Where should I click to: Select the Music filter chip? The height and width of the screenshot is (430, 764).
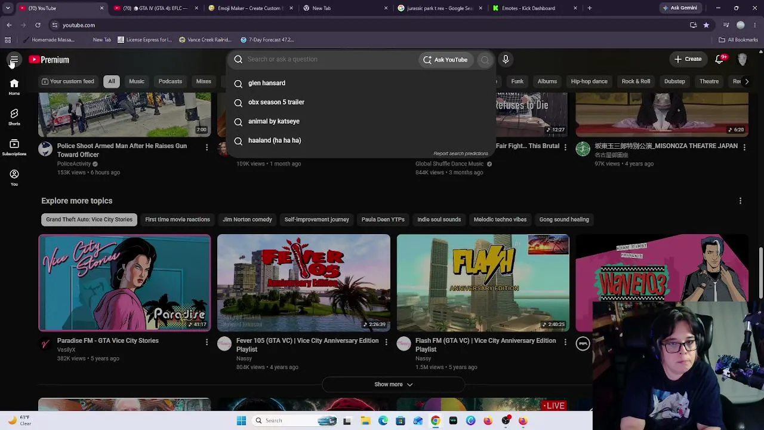[x=137, y=81]
